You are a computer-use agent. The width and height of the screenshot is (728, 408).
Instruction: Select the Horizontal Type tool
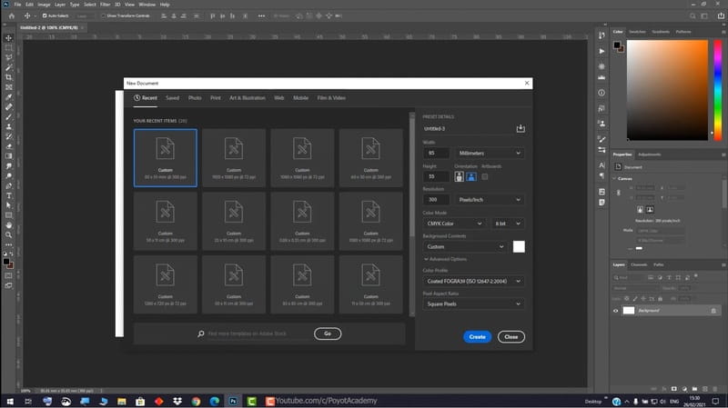tap(9, 195)
